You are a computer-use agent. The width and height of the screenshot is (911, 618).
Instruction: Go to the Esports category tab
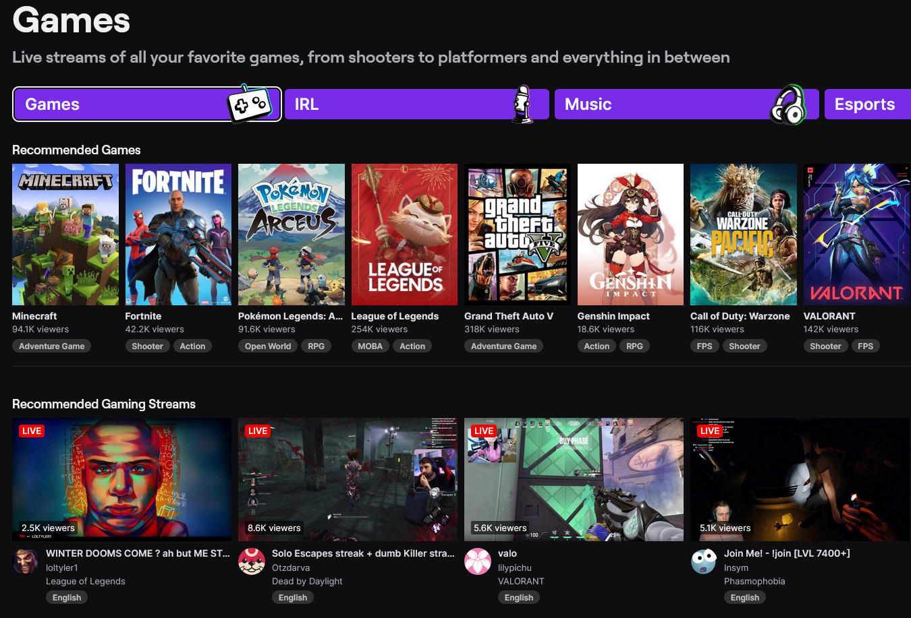tap(868, 104)
